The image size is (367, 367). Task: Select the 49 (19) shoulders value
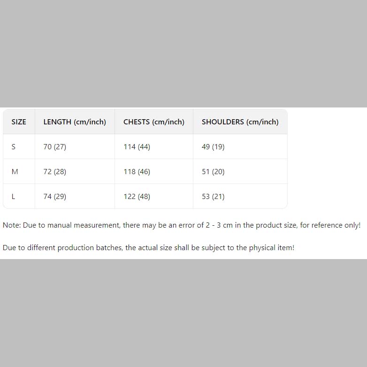tap(213, 147)
